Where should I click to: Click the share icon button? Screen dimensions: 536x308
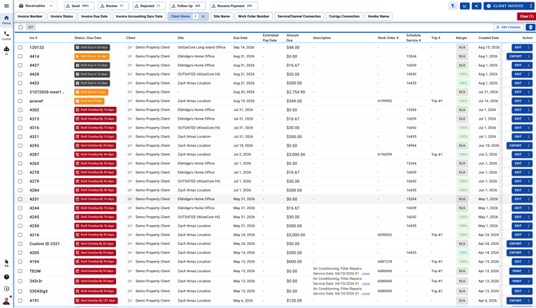pos(477,6)
